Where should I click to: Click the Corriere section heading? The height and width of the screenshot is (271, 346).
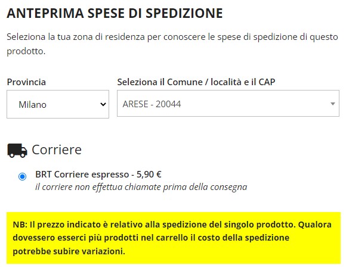point(57,150)
